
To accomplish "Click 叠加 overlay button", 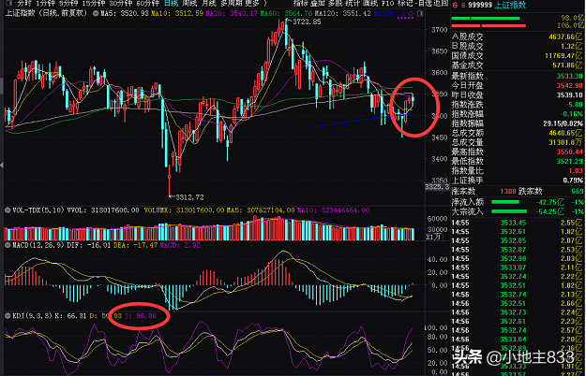I will (x=318, y=4).
